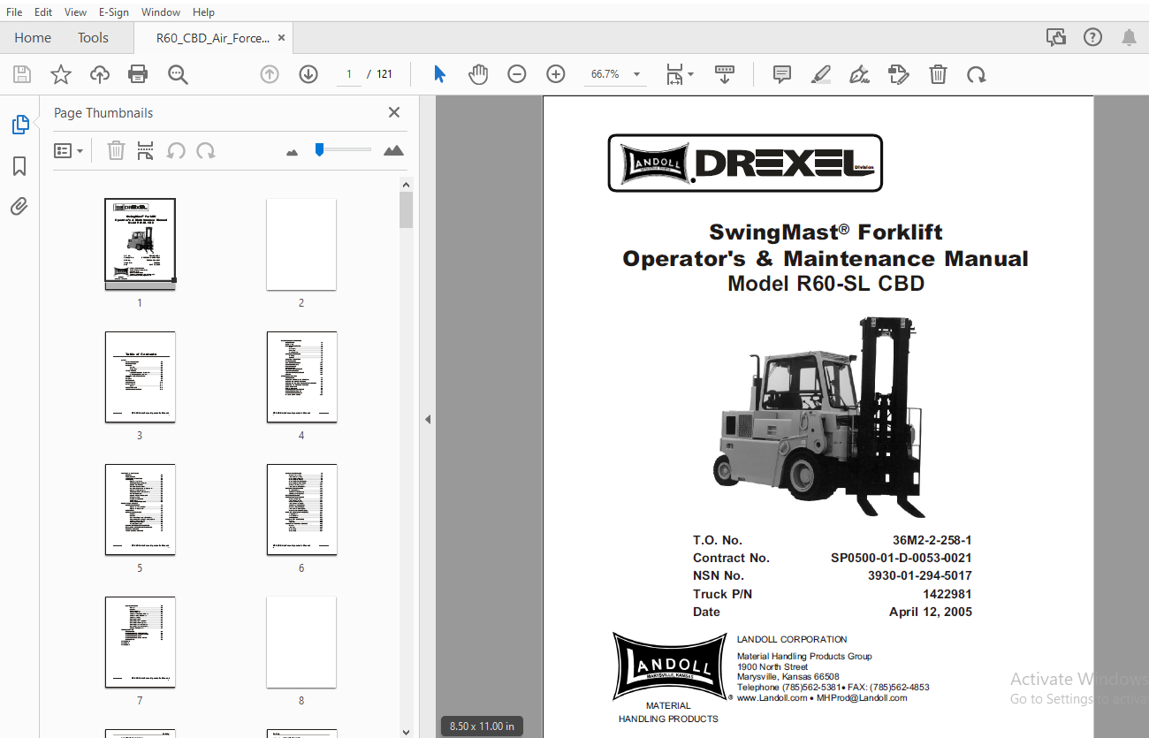Save the file with the floppy disk icon
The image size is (1149, 738).
tap(22, 74)
